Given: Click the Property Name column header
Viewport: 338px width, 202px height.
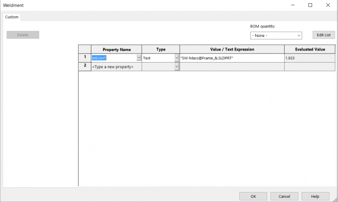Looking at the screenshot, I should 117,49.
